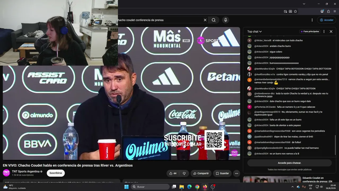Click @2pampliglionevalentin591 username in chat
339x191 pixels.
pyautogui.click(x=269, y=148)
